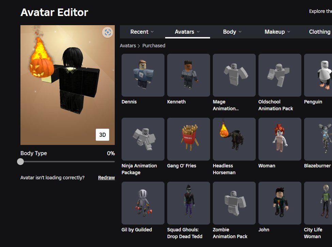
Task: Expand the Body dropdown chevron
Action: 240,32
